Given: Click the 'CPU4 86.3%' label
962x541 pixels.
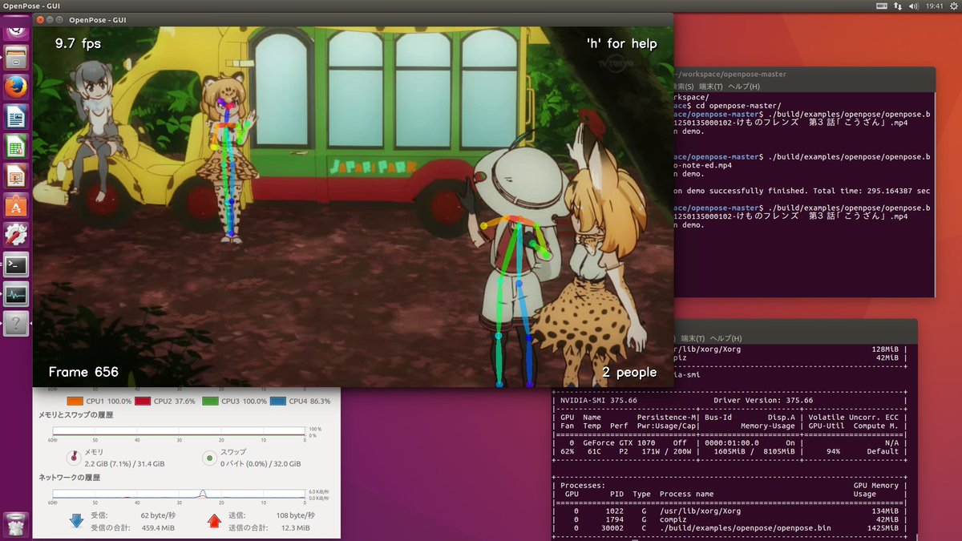Looking at the screenshot, I should click(311, 401).
